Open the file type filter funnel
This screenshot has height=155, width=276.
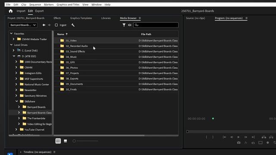[x=124, y=25]
